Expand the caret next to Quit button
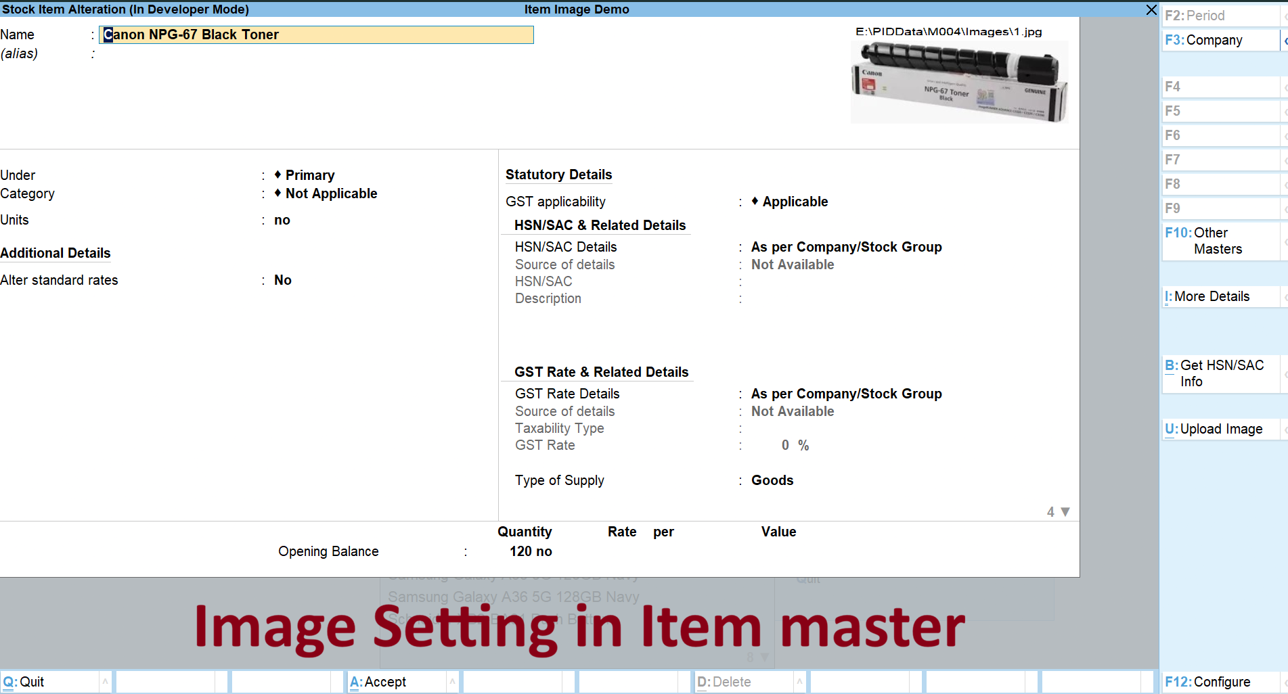The image size is (1288, 694). (x=106, y=682)
